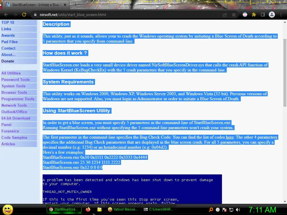The height and width of the screenshot is (215, 287).
Task: Close the StartBlueScreen tab
Action: [65, 5]
